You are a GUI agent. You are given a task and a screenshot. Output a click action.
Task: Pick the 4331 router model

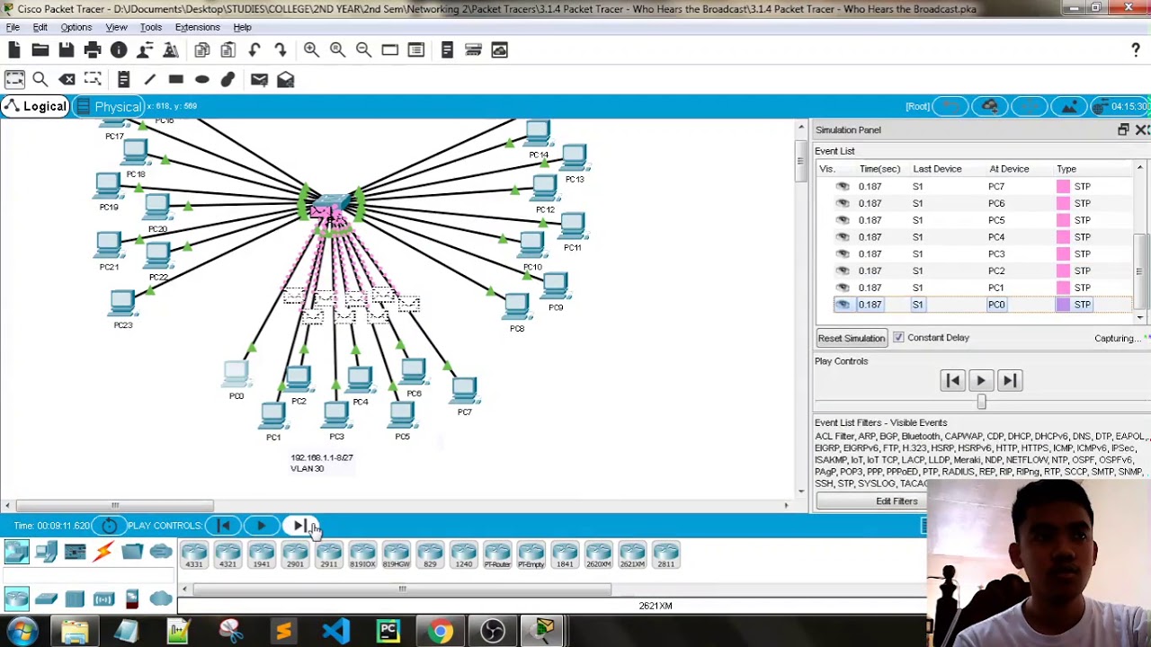coord(194,554)
